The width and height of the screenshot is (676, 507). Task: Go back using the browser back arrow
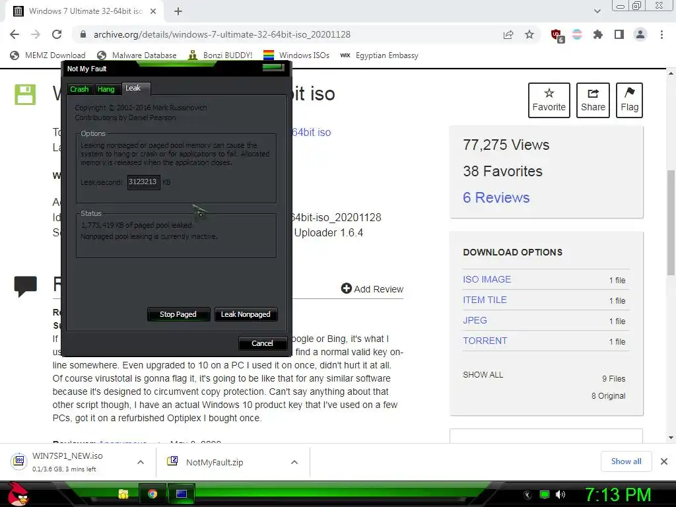[15, 34]
